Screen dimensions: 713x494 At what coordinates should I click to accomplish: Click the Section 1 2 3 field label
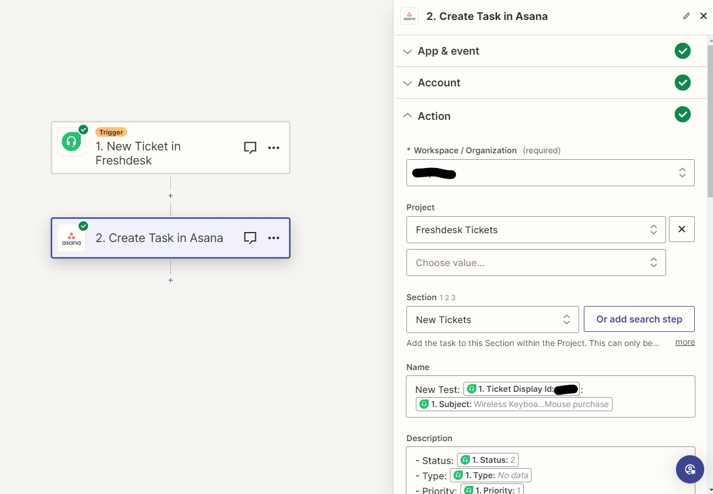pyautogui.click(x=431, y=297)
